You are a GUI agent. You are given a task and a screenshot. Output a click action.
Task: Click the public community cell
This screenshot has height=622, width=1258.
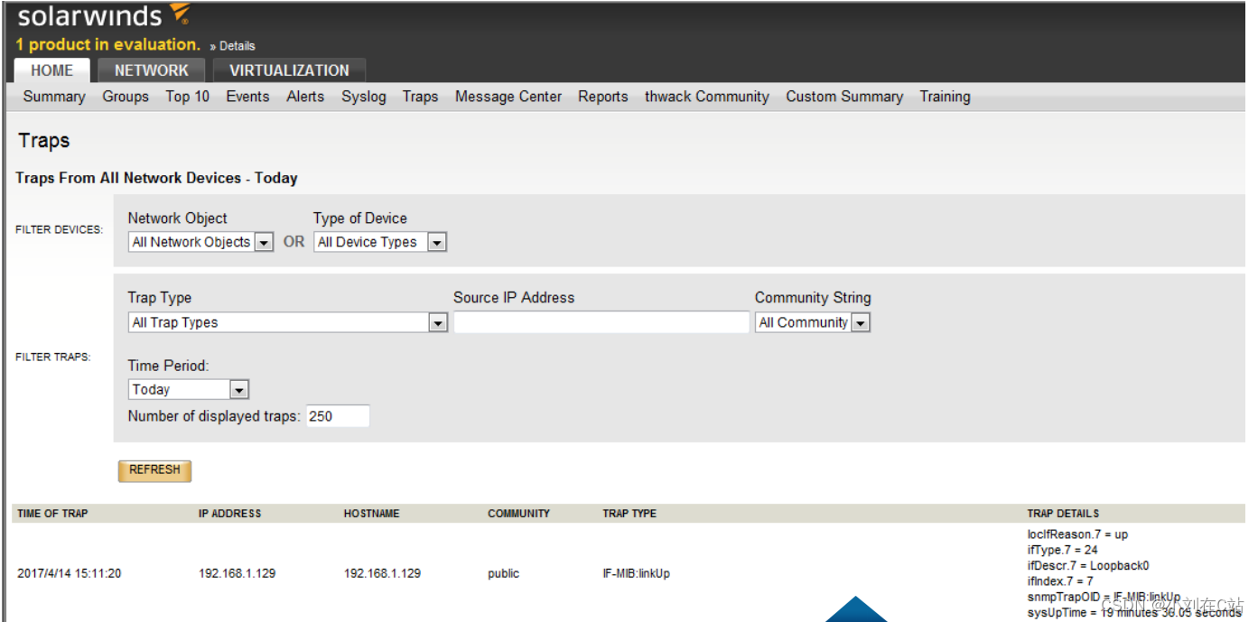click(x=503, y=573)
